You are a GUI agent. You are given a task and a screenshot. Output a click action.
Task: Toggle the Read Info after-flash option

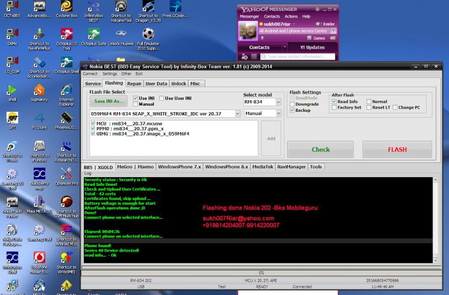[x=334, y=101]
